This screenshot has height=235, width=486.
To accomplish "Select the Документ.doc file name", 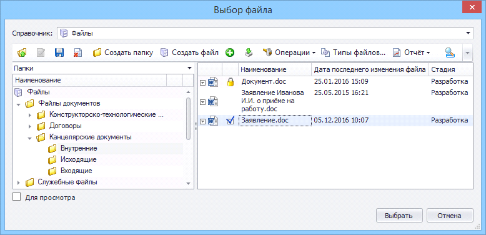I will tap(264, 82).
